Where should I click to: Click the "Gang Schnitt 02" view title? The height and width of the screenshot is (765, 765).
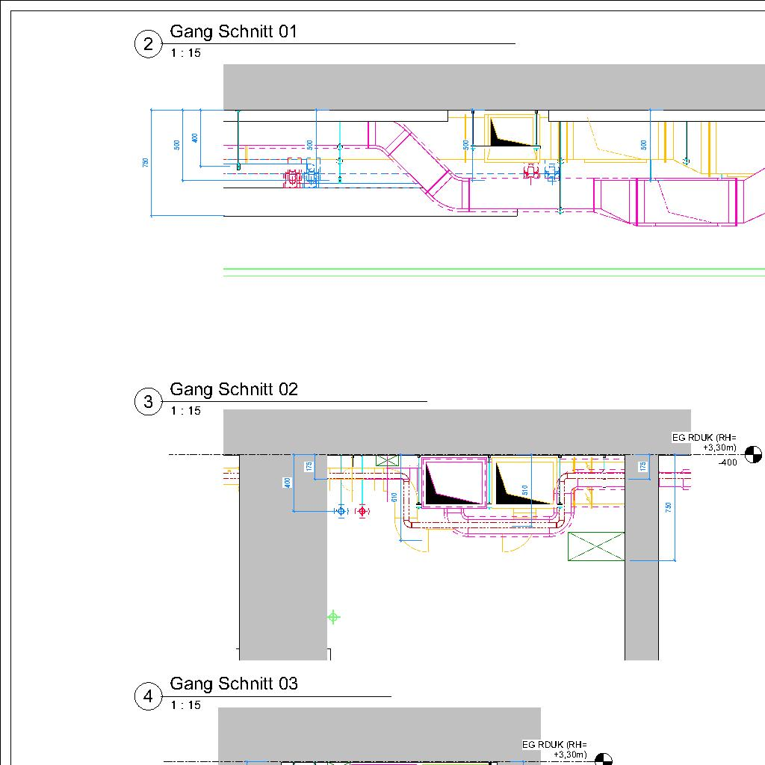234,389
